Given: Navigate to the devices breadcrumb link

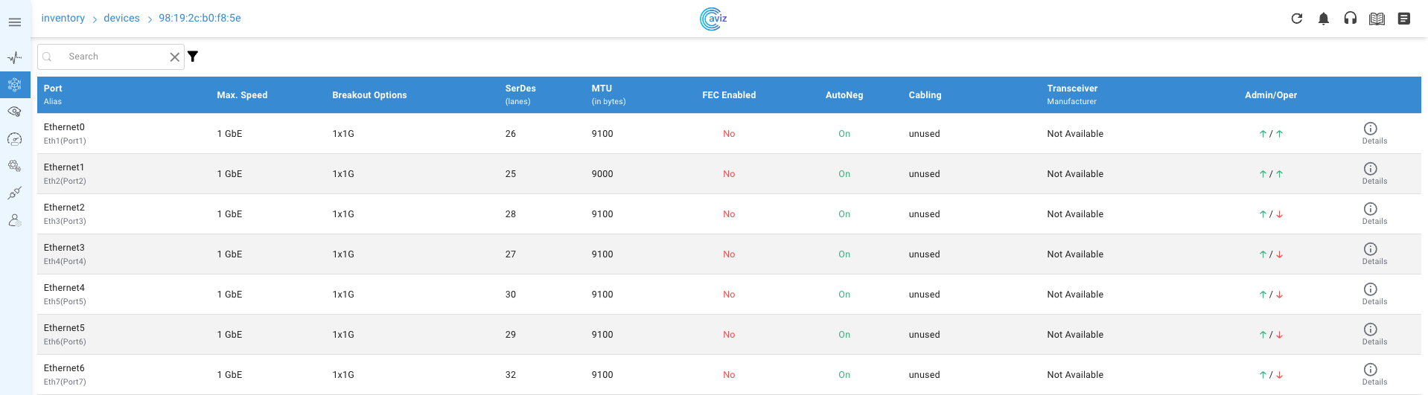Looking at the screenshot, I should click(x=121, y=18).
